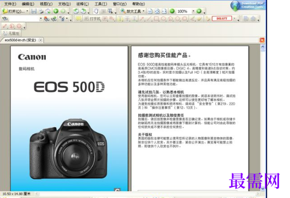Select the Snapshot camera tool
The width and height of the screenshot is (290, 198).
103,11
